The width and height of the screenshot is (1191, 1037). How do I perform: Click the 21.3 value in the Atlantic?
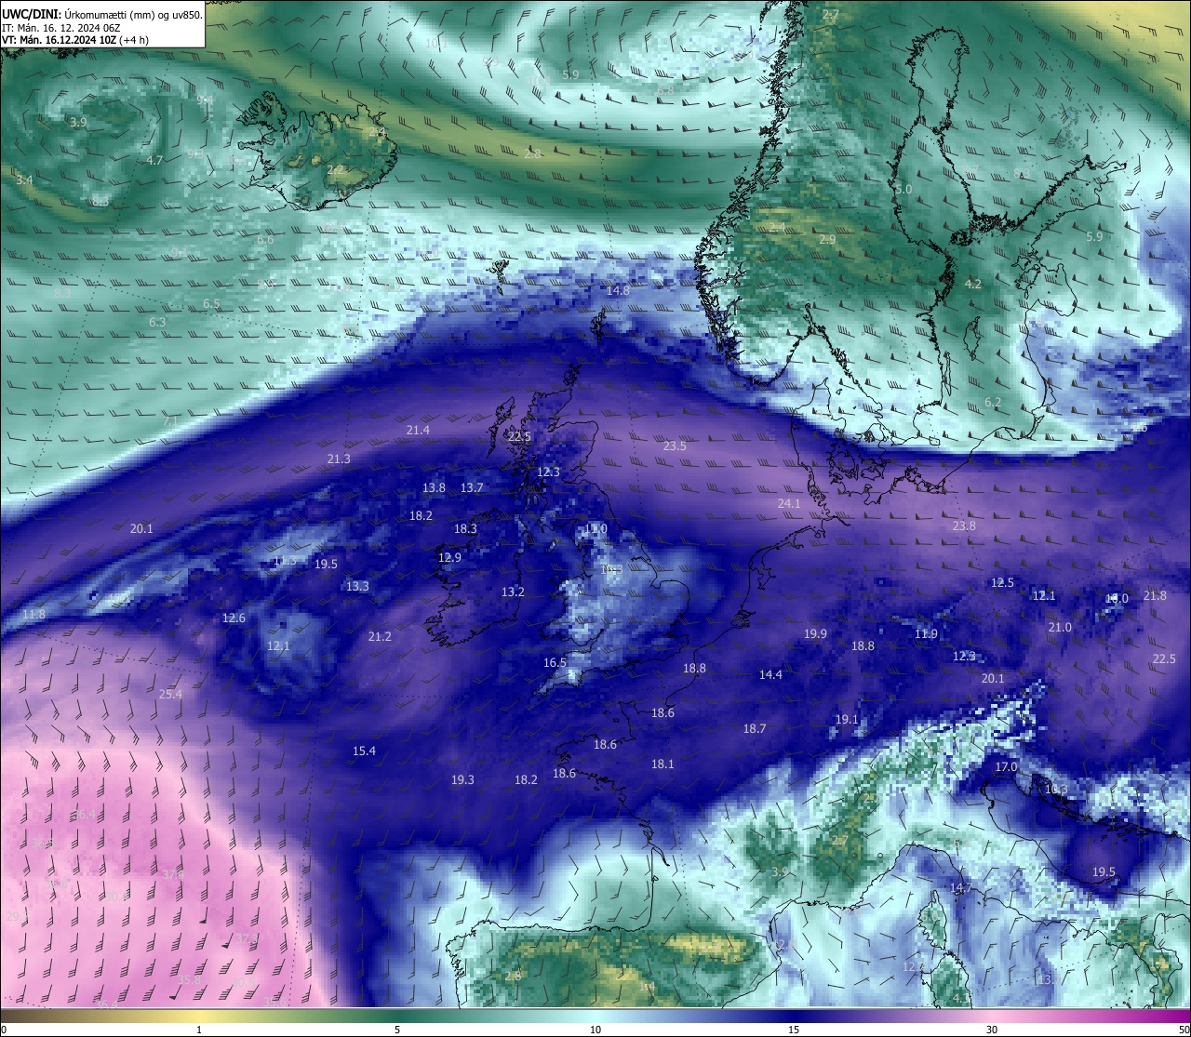pyautogui.click(x=339, y=459)
